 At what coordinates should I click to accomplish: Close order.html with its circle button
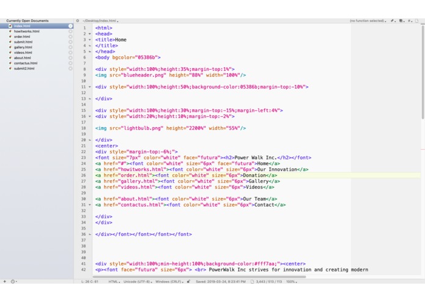pyautogui.click(x=70, y=37)
